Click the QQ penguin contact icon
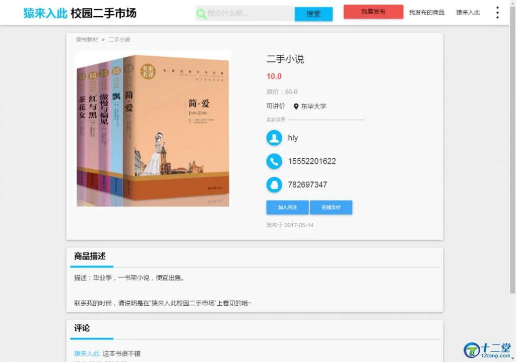The width and height of the screenshot is (516, 362). click(274, 185)
